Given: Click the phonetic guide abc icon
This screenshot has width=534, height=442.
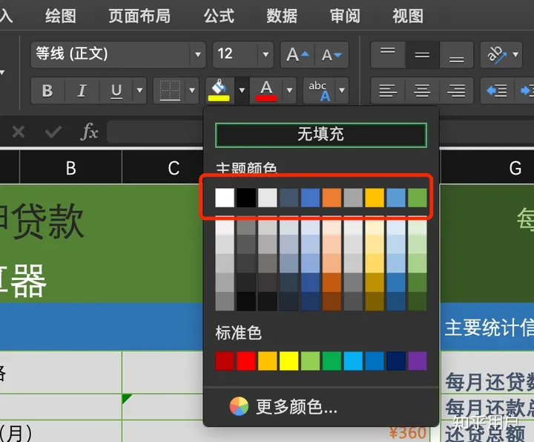Looking at the screenshot, I should coord(318,91).
